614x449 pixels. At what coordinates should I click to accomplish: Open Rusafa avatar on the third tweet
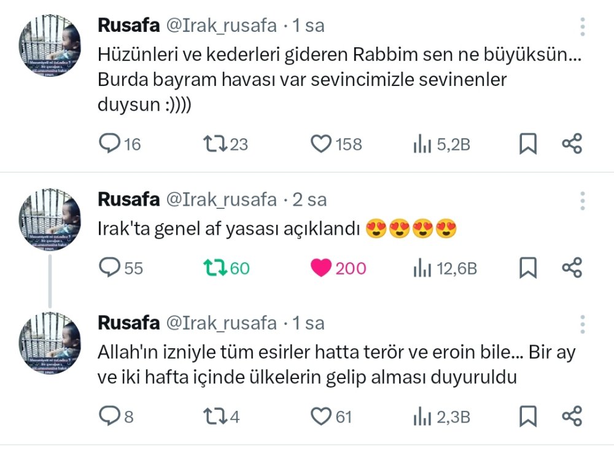click(x=50, y=344)
